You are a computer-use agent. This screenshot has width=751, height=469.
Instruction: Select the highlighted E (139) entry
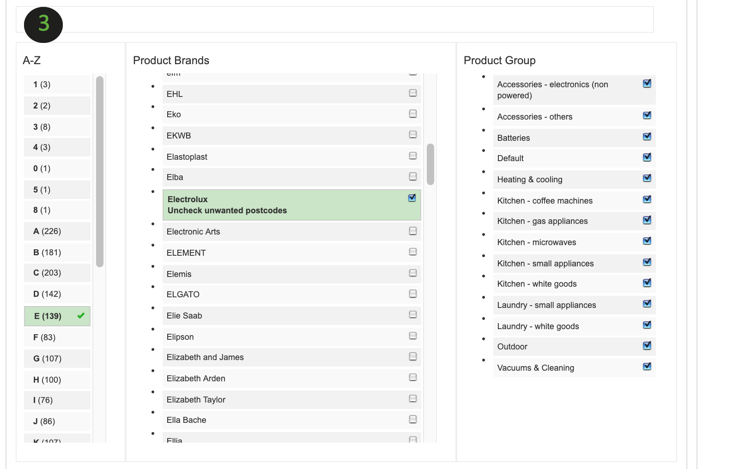[57, 316]
